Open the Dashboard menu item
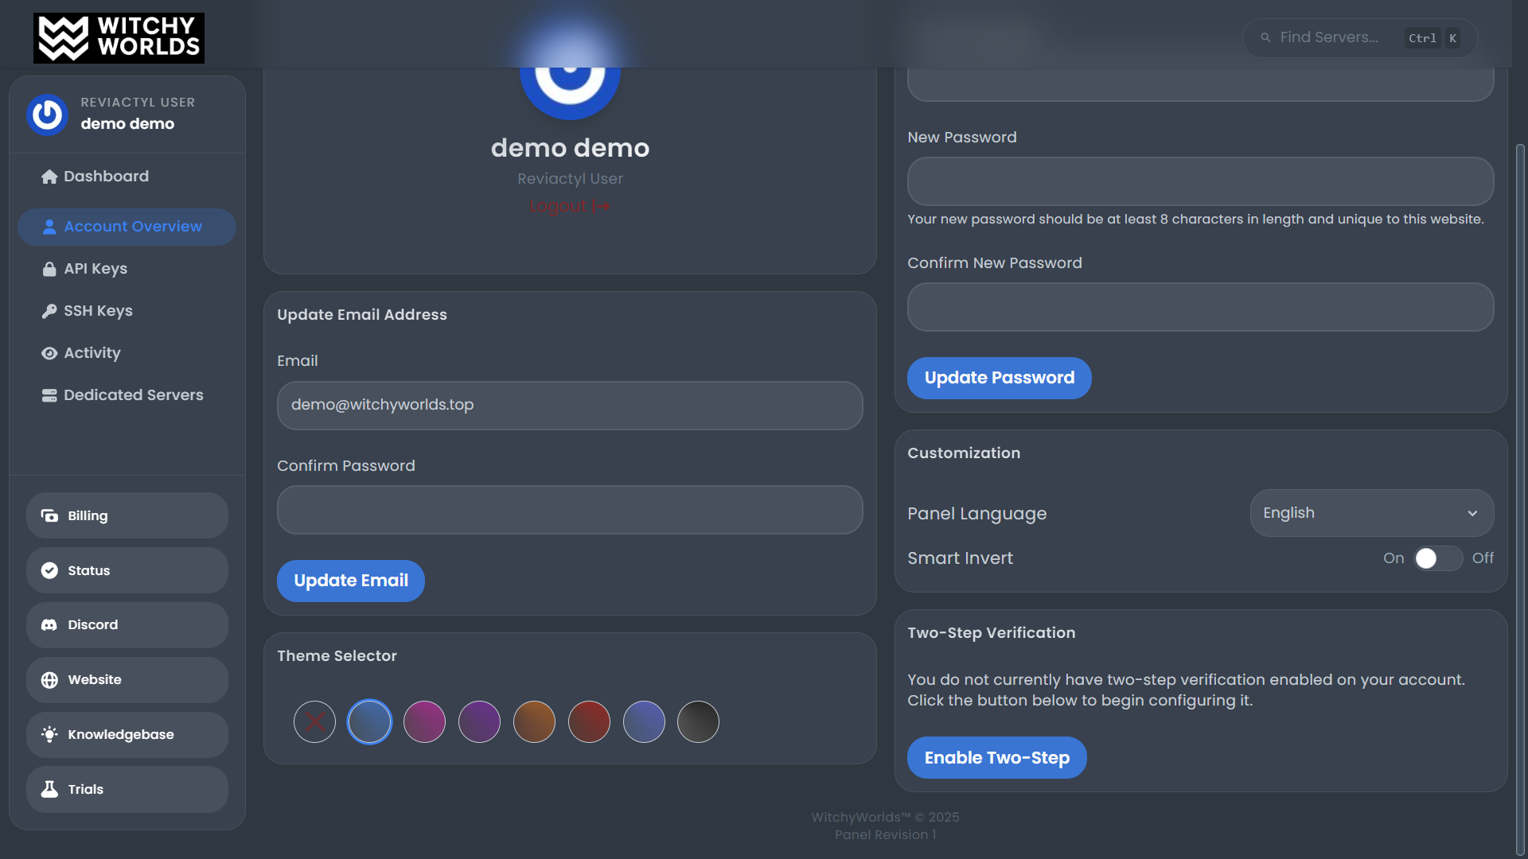 (x=106, y=177)
